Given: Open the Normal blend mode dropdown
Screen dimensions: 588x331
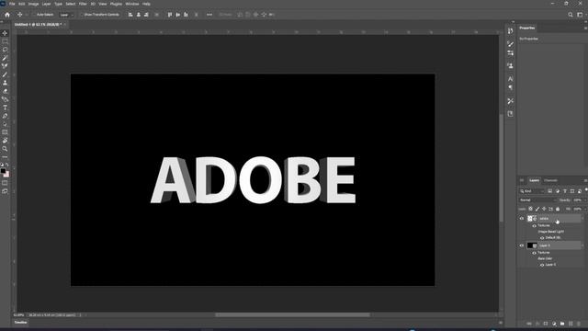Looking at the screenshot, I should pyautogui.click(x=538, y=200).
